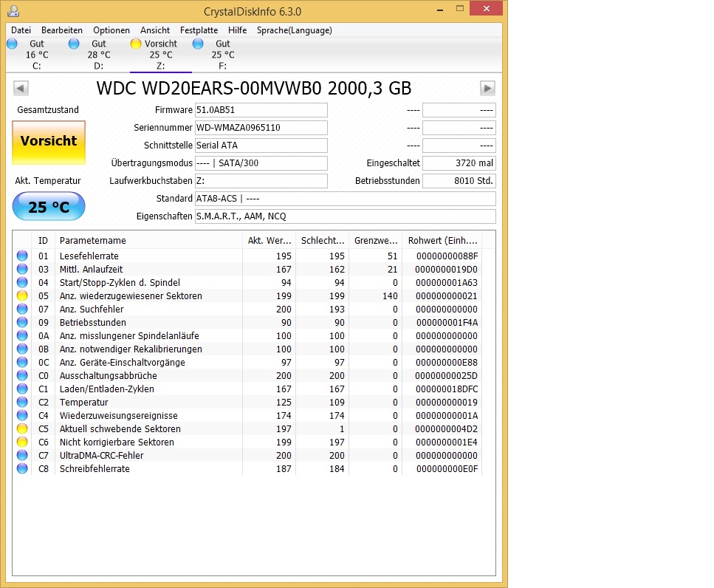714x588 pixels.
Task: Click the Parametername column header
Action: [x=148, y=241]
